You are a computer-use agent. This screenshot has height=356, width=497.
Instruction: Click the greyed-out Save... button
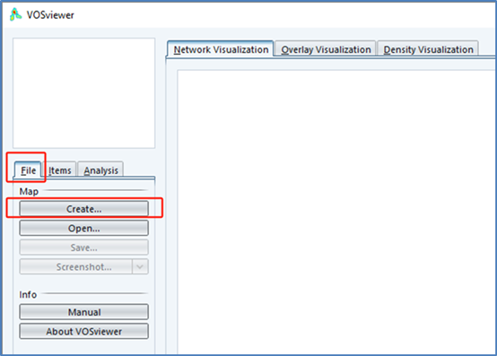(84, 247)
